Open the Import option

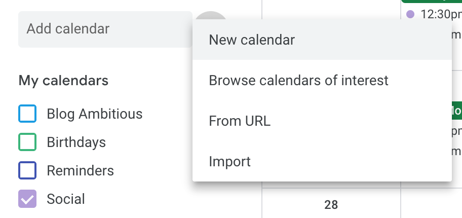(x=322, y=161)
